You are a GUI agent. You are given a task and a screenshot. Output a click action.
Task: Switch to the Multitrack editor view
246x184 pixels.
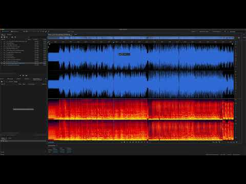15,32
